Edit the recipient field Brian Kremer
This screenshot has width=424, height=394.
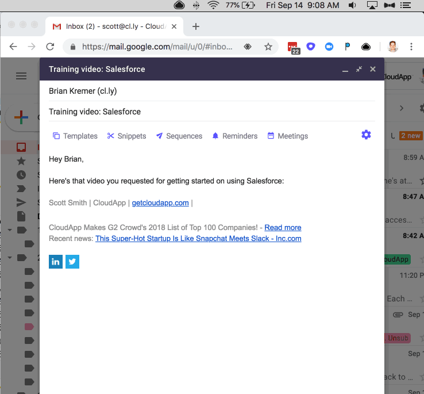point(212,91)
